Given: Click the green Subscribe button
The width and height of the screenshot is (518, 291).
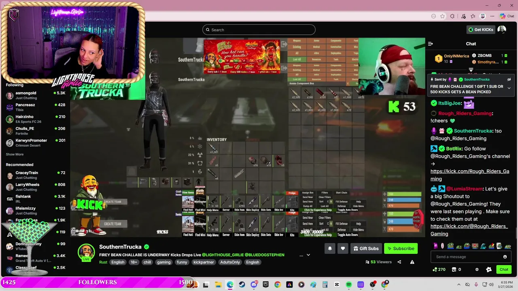Looking at the screenshot, I should pos(401,249).
